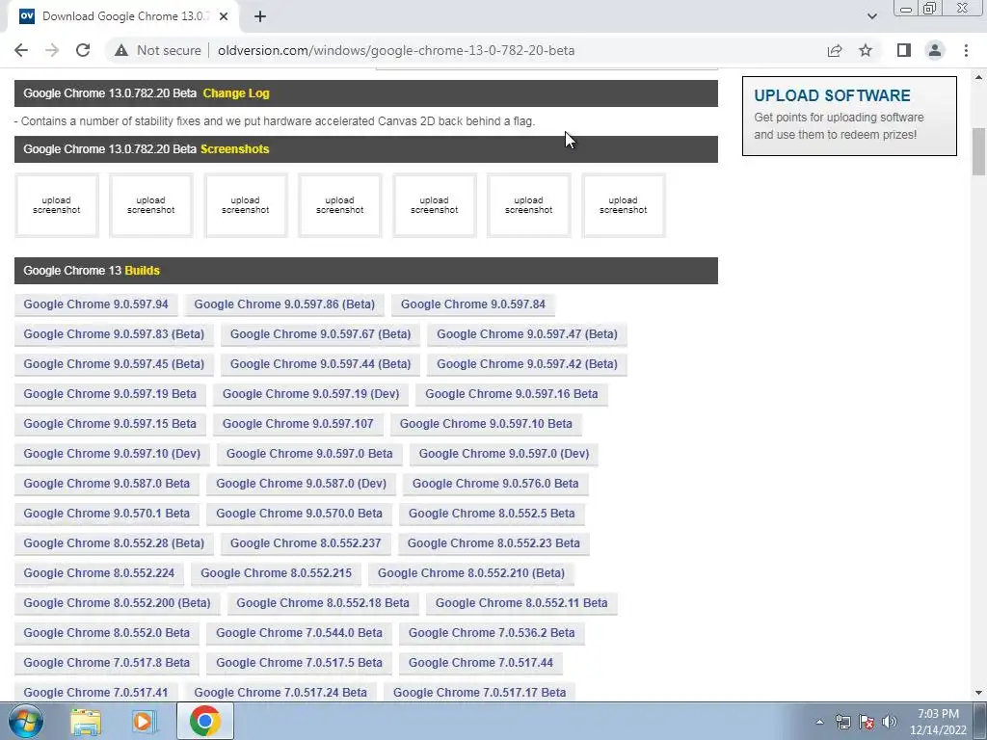The width and height of the screenshot is (987, 740).
Task: Open the Chrome three-dot menu
Action: pyautogui.click(x=966, y=50)
